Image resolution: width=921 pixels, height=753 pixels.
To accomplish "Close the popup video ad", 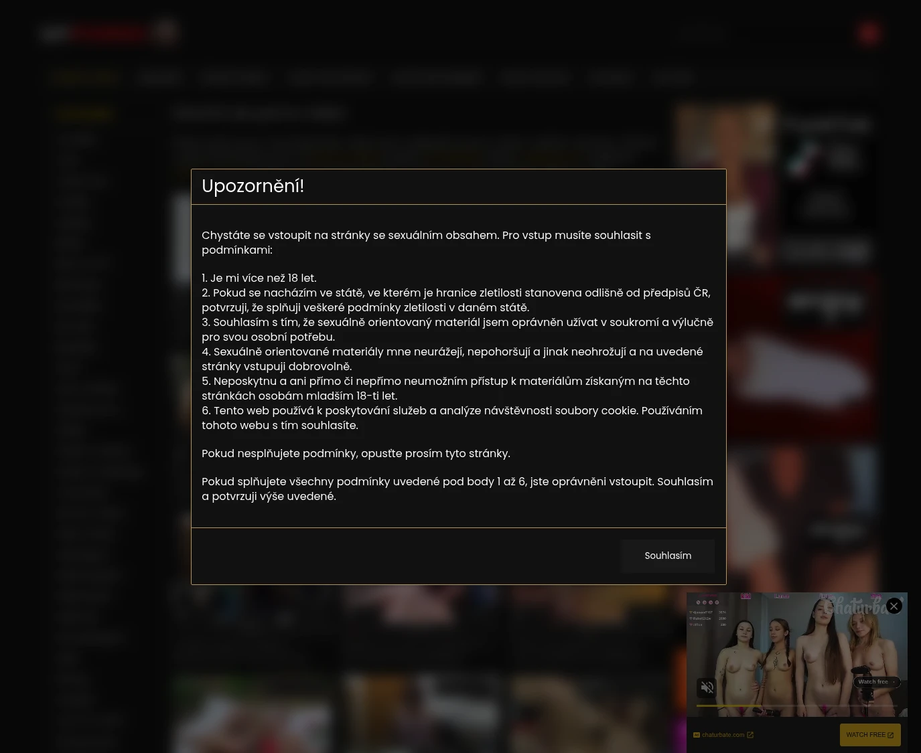I will click(x=894, y=606).
